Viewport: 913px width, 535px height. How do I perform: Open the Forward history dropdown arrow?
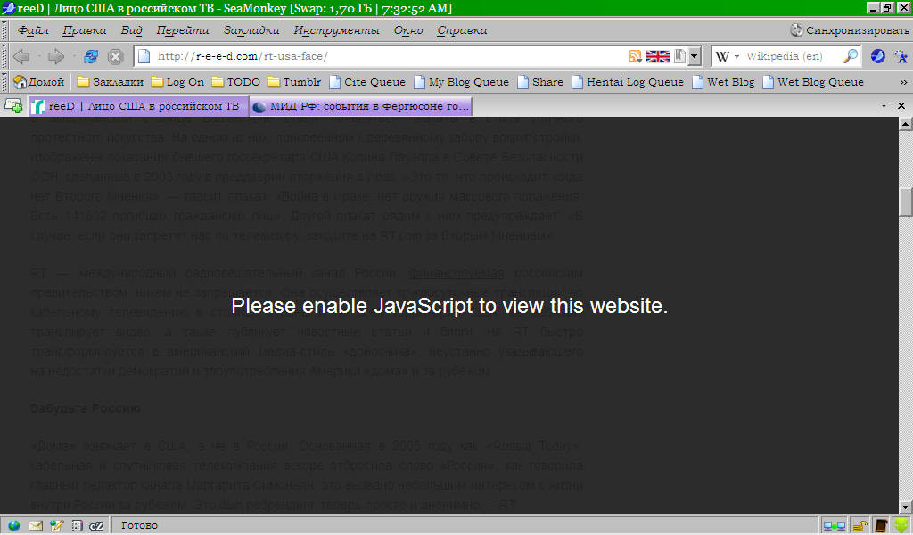pyautogui.click(x=74, y=56)
